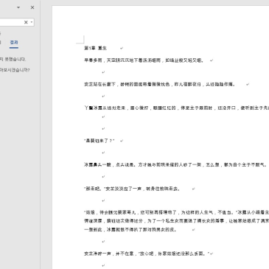
Task: Select the partially visible tab left of 결과
Action: (1, 43)
